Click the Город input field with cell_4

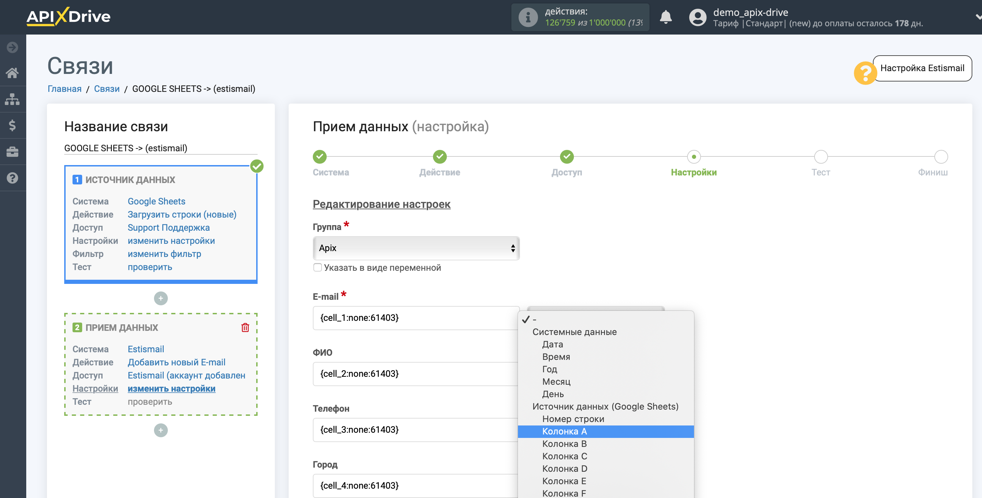click(x=415, y=486)
